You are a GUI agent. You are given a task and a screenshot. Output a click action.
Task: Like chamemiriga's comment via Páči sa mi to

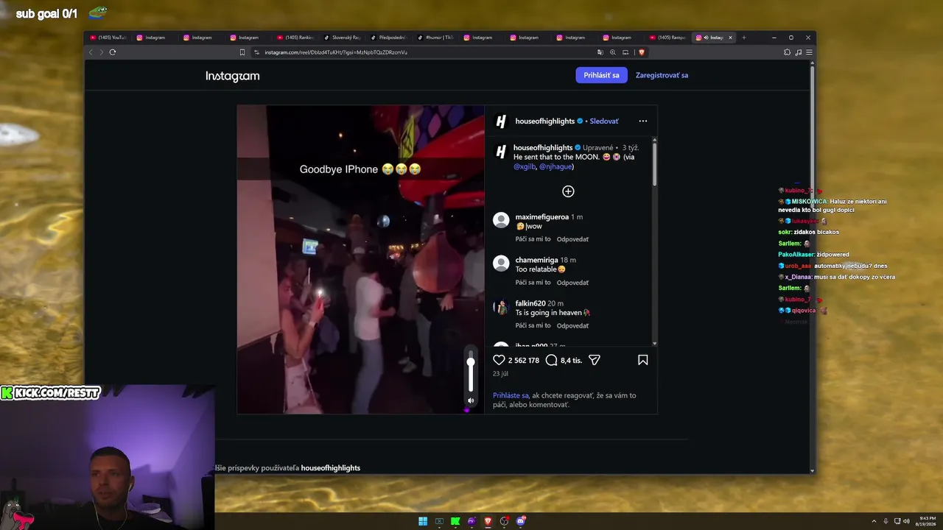point(533,283)
